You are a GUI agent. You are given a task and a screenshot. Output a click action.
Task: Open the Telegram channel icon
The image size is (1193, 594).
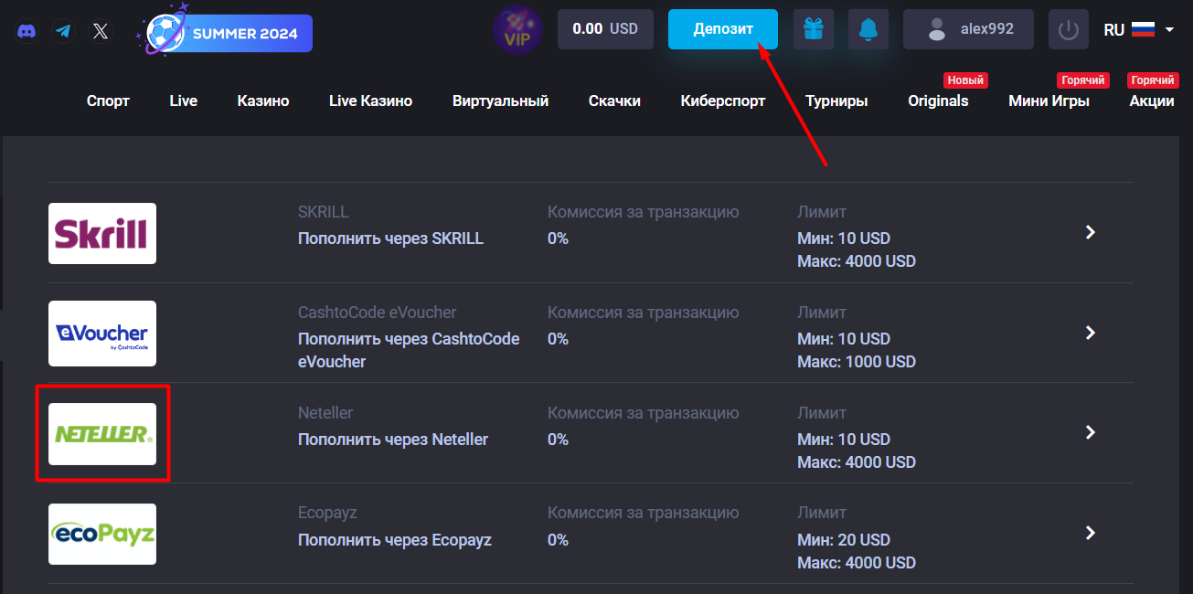point(63,30)
